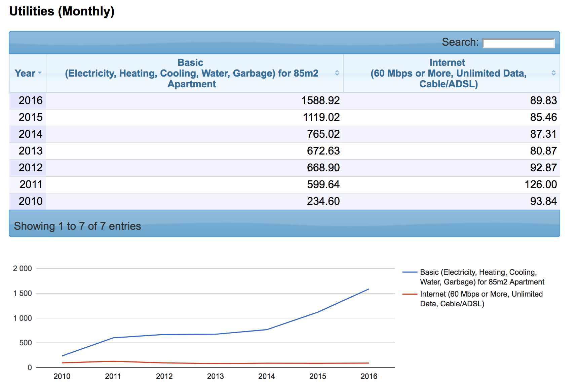Click the 126.00 Internet value for 2011
The height and width of the screenshot is (391, 577).
point(541,184)
